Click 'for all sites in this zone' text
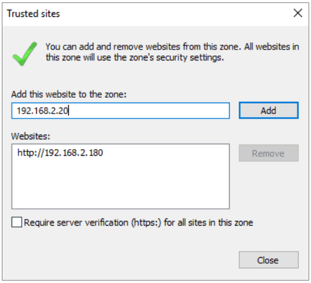Image resolution: width=311 pixels, height=283 pixels. pyautogui.click(x=209, y=223)
